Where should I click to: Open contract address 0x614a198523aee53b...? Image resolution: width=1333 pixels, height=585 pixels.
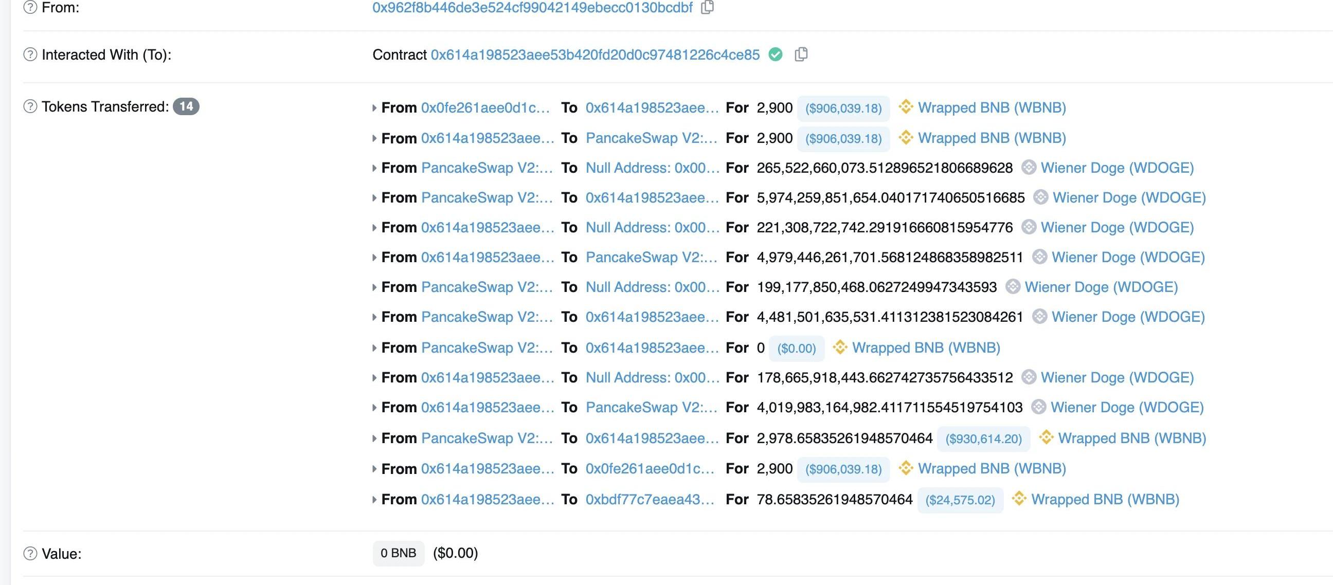pos(595,54)
